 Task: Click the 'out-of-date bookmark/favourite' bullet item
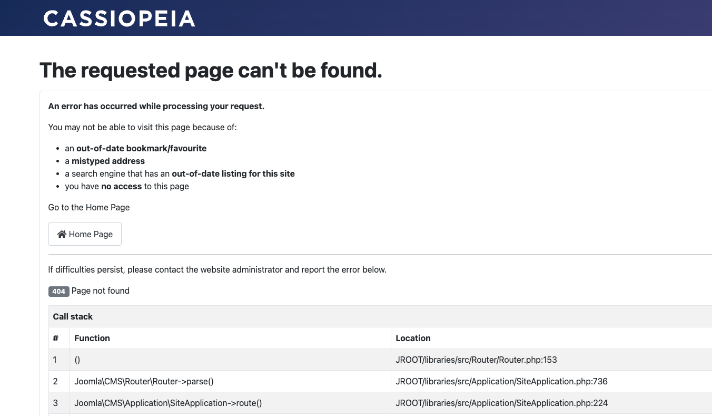(x=141, y=148)
